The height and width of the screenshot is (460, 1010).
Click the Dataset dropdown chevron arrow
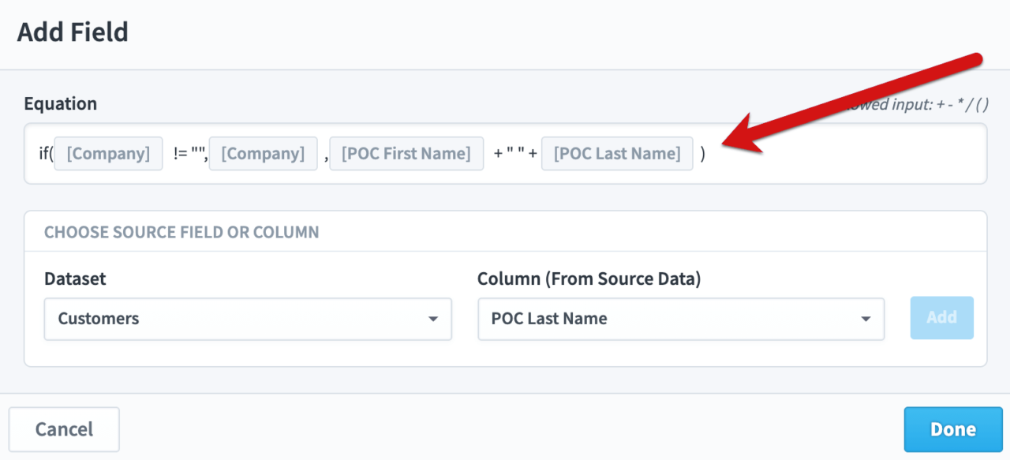pos(432,319)
